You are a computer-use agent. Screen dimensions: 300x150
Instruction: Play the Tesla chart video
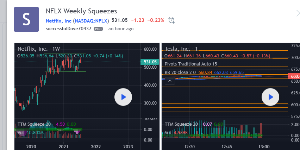(270, 97)
